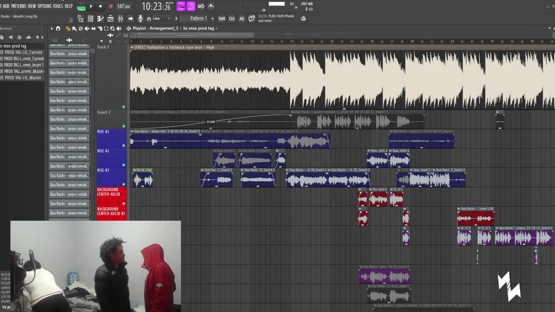Screen dimensions: 555x312
Task: Open the Channel Rack from the toolbar
Action: coord(90,19)
